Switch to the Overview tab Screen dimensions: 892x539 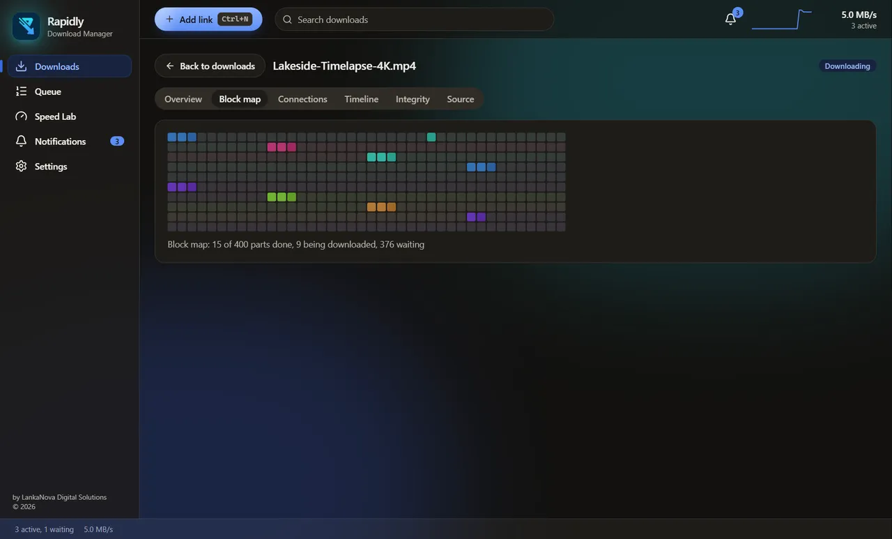click(x=183, y=99)
